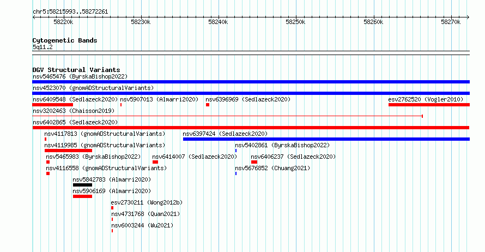The image size is (485, 252).
Task: Click the thick red bar under nsv6402865
Action: pos(251,128)
